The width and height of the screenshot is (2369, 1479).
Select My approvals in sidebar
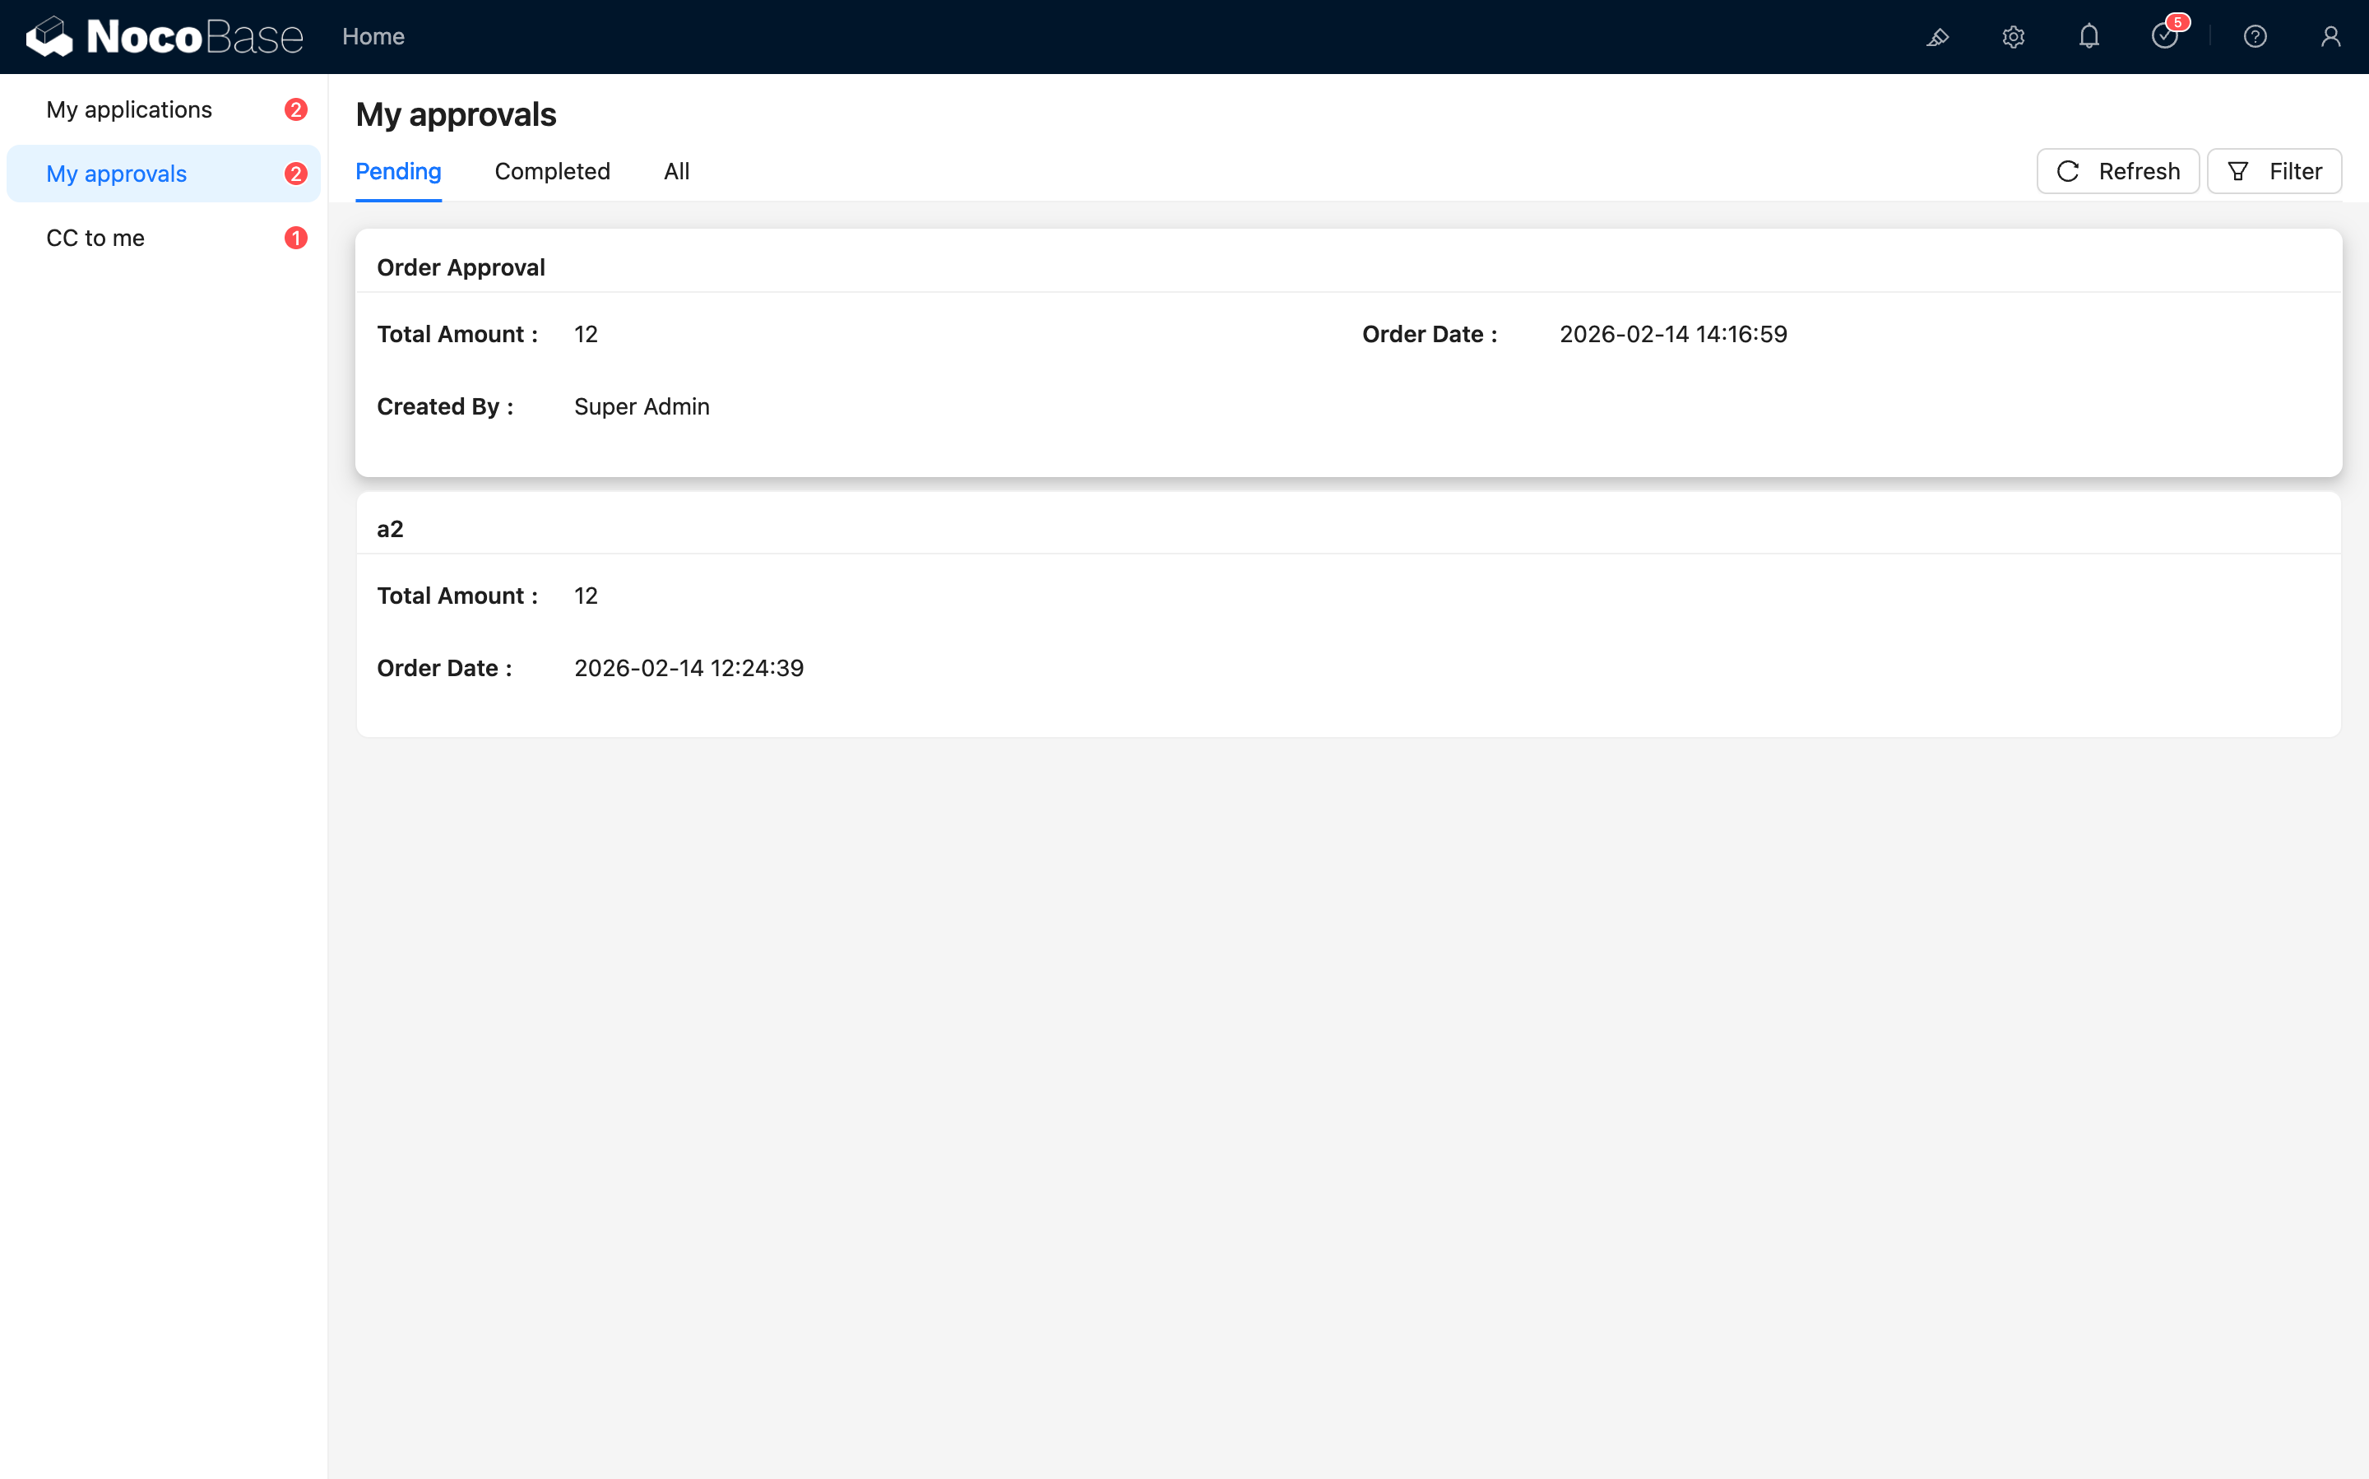(117, 174)
